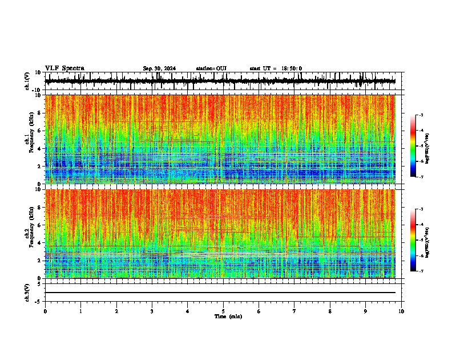This screenshot has width=452, height=349.
Task: Click the time axis tick label '7'
Action: pos(294,311)
